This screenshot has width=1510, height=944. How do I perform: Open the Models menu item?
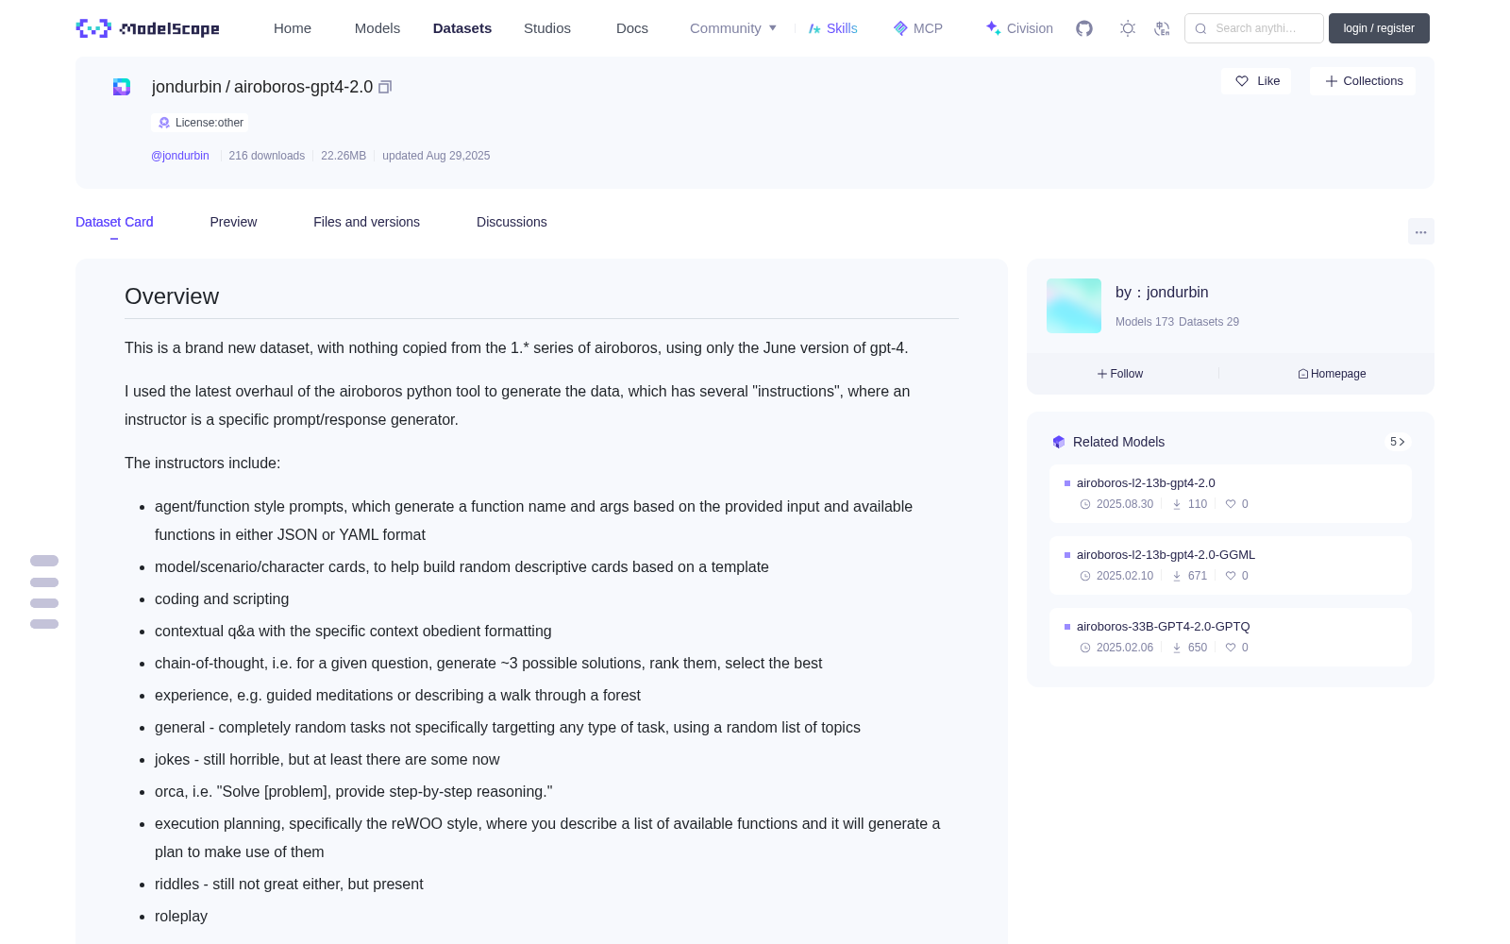coord(377,28)
